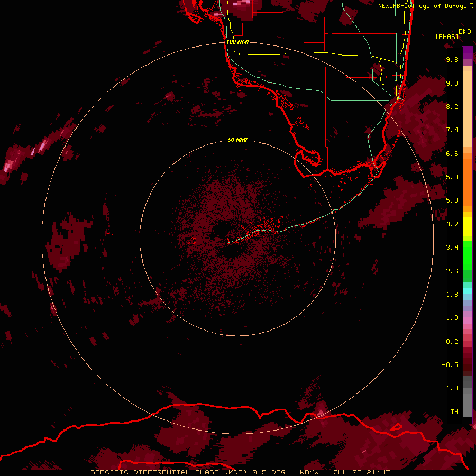Select the 1.0 scale value
476x476 pixels.
point(452,318)
